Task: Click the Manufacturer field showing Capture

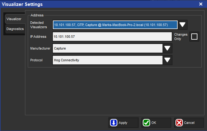Action: click(108, 48)
